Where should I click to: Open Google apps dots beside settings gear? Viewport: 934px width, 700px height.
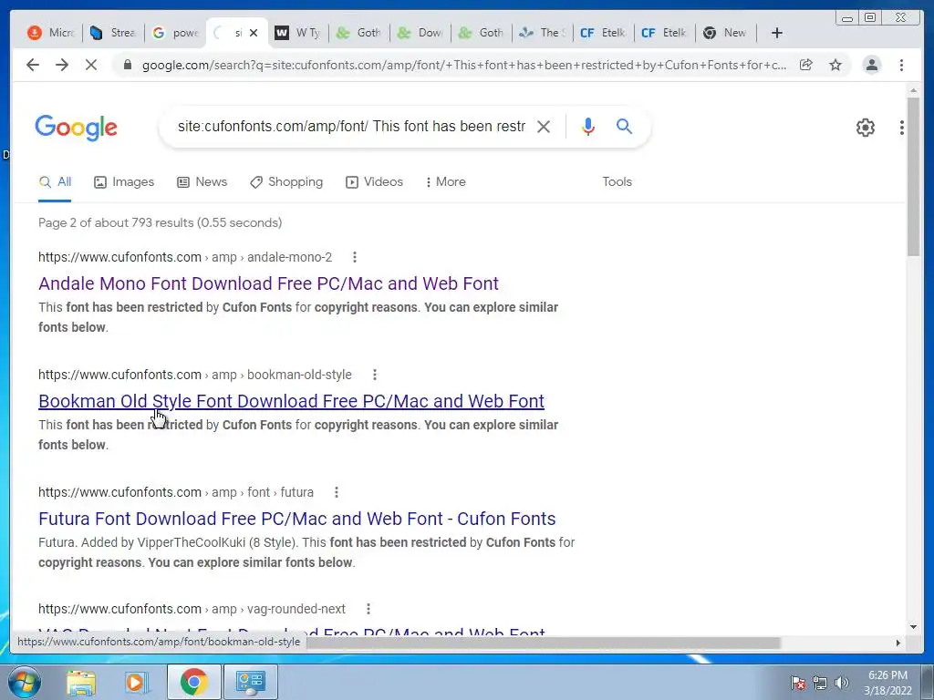point(902,128)
